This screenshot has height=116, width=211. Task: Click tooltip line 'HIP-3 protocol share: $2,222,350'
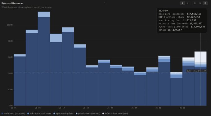(x=179, y=17)
